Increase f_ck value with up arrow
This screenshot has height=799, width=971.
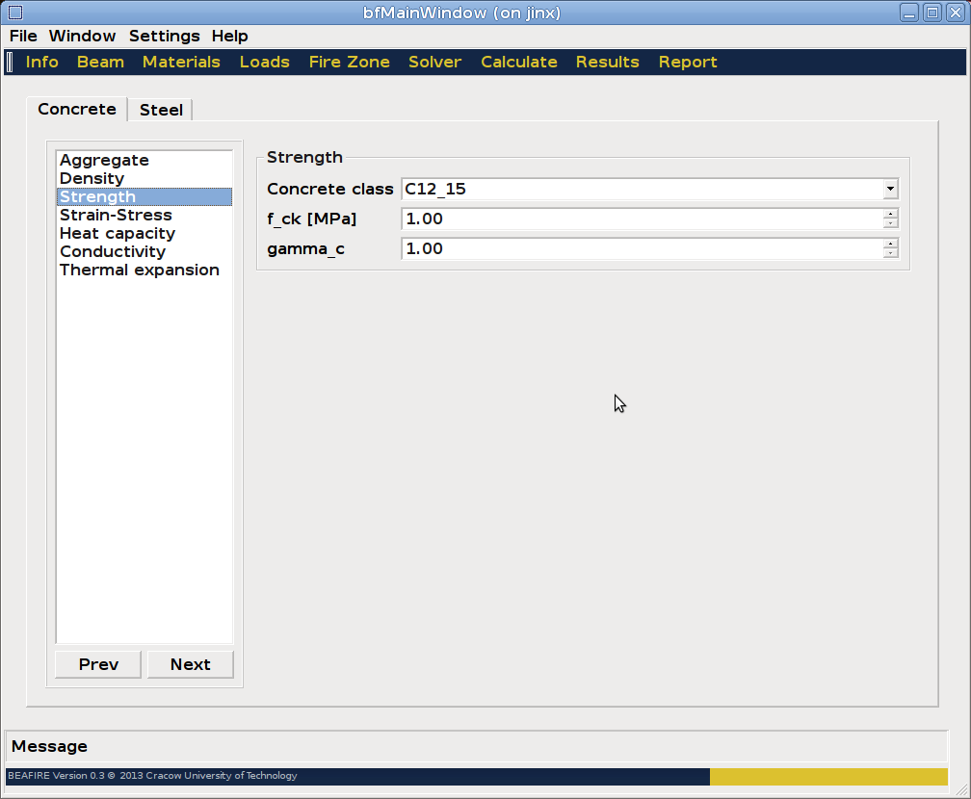coord(891,214)
